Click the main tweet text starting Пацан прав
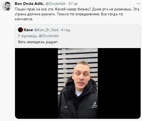Viewport: 142px width, 121px height. click(77, 14)
